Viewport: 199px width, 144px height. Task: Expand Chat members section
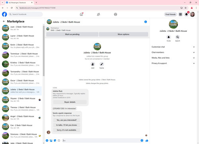tap(173, 53)
